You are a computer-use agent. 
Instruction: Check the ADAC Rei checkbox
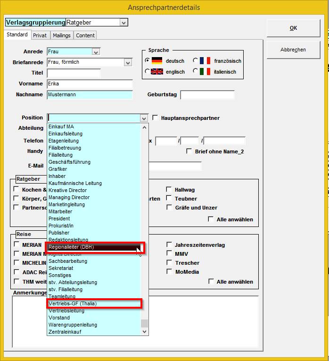point(16,272)
